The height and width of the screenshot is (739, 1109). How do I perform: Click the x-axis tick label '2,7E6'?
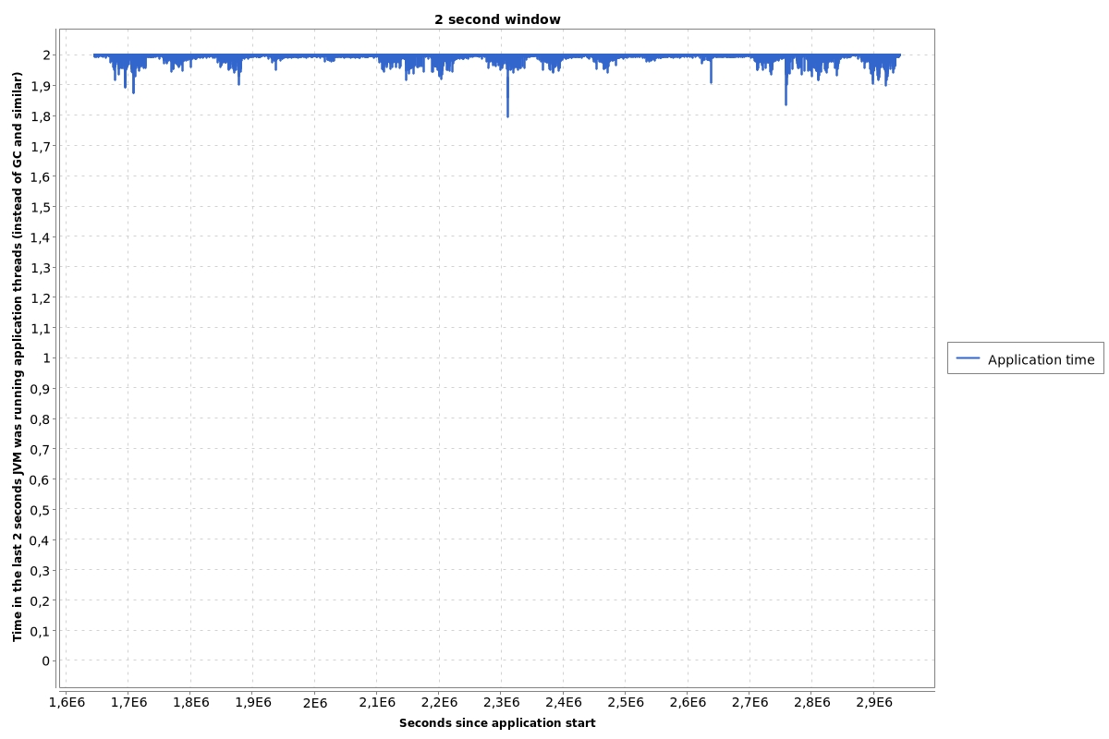point(749,703)
